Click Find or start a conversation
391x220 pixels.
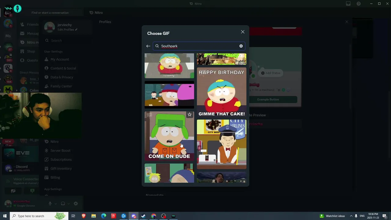click(x=50, y=13)
